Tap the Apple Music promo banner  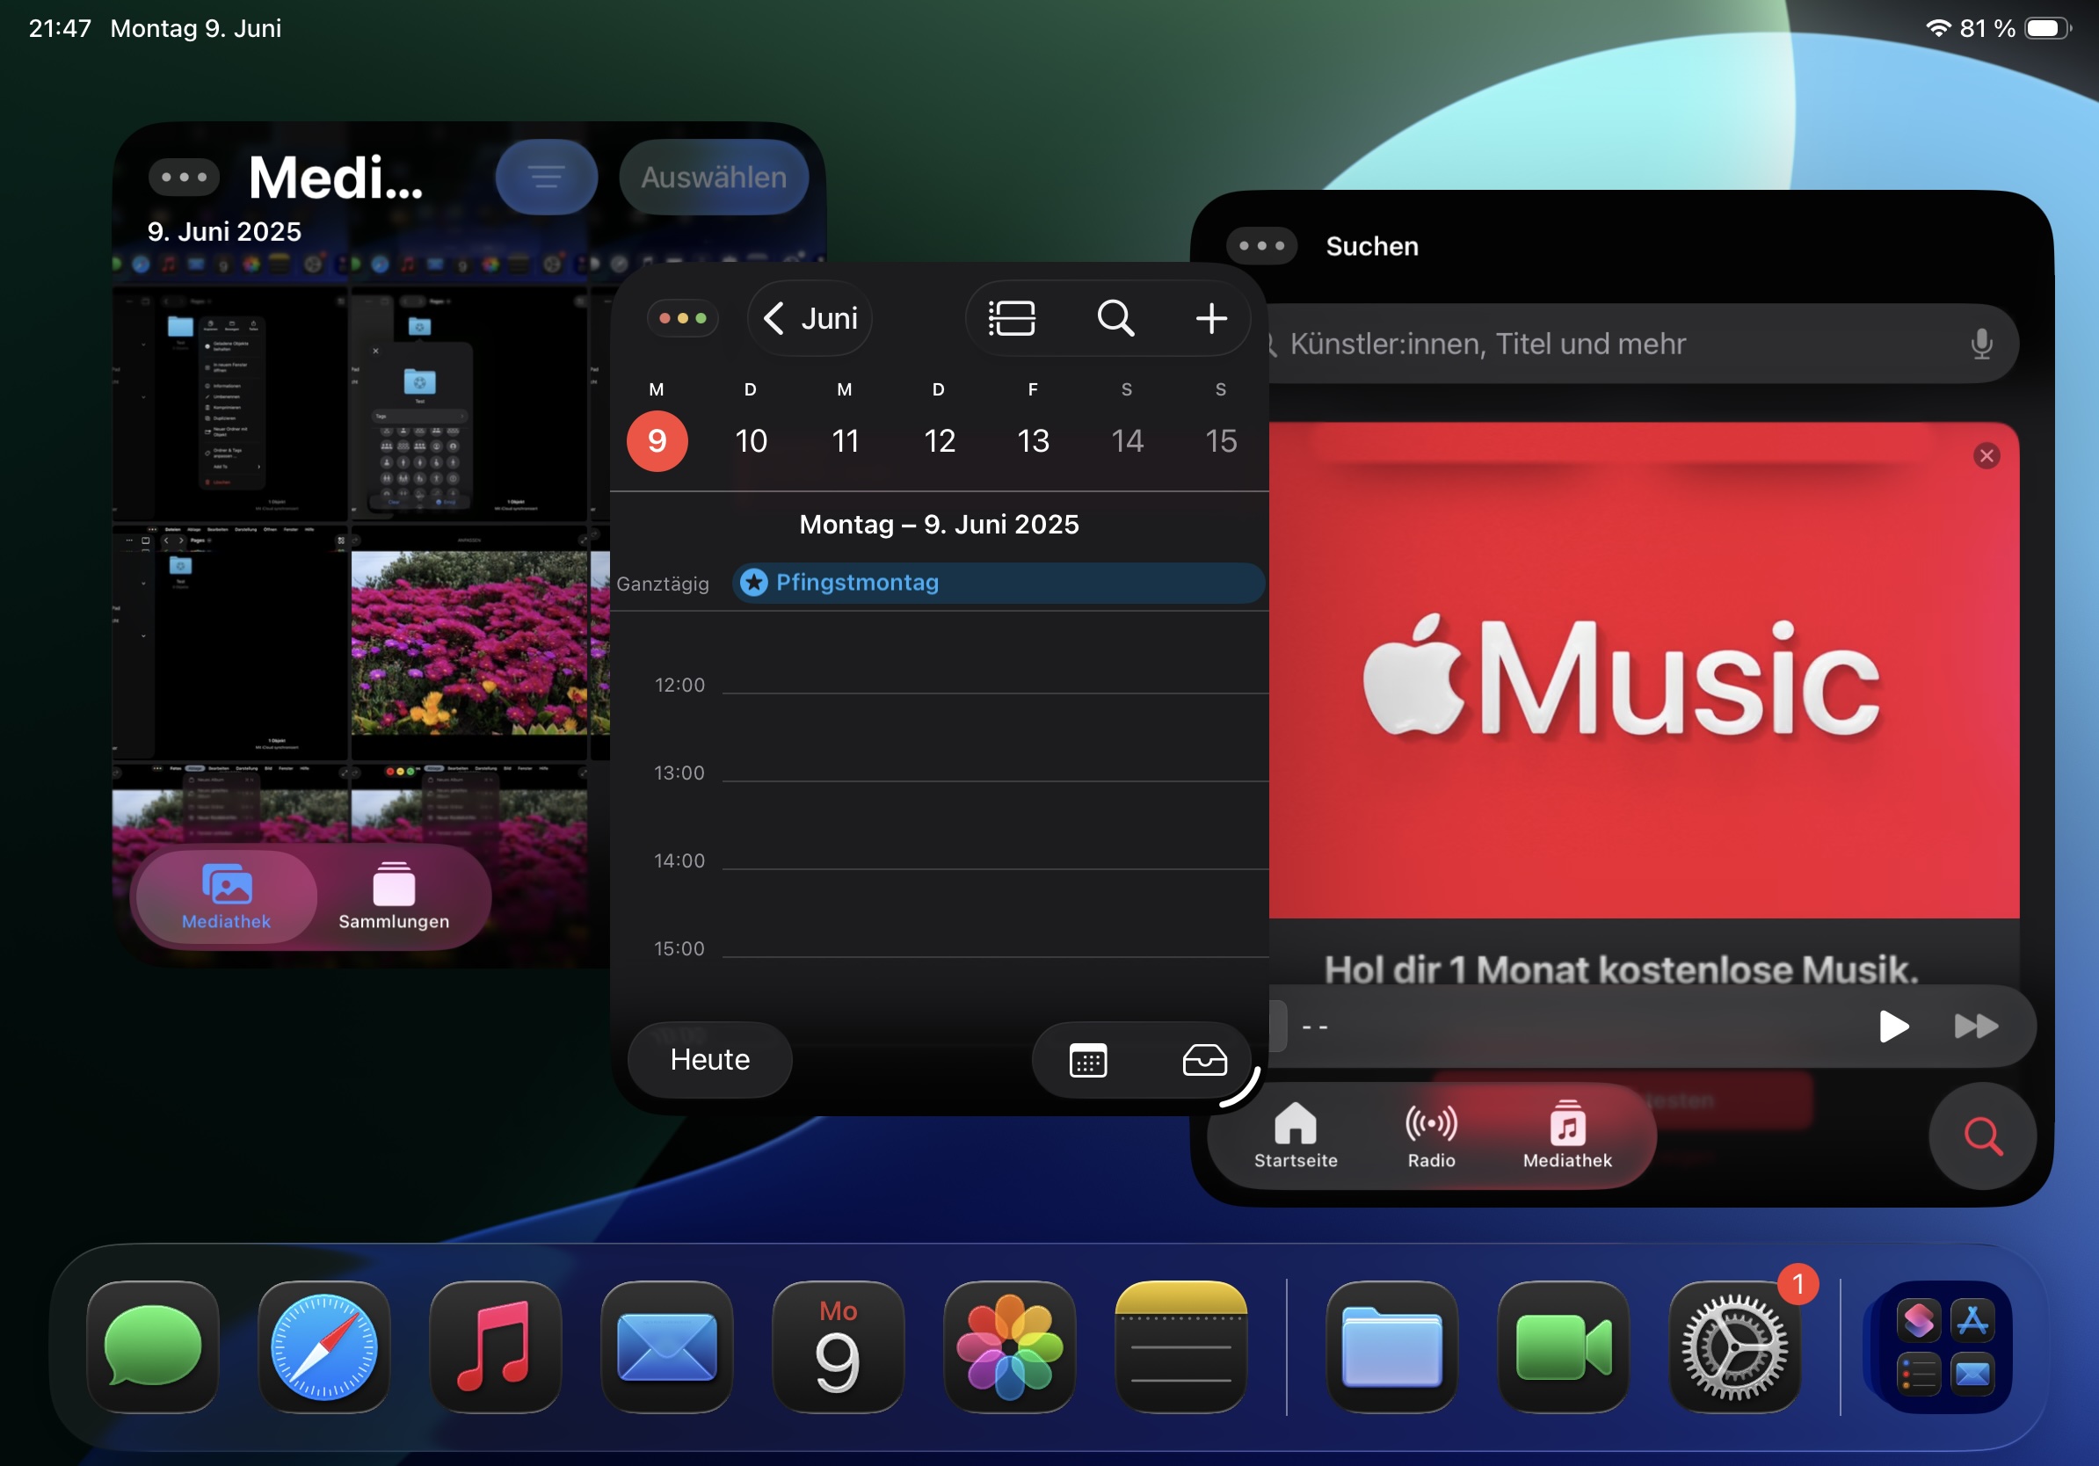pos(1643,670)
